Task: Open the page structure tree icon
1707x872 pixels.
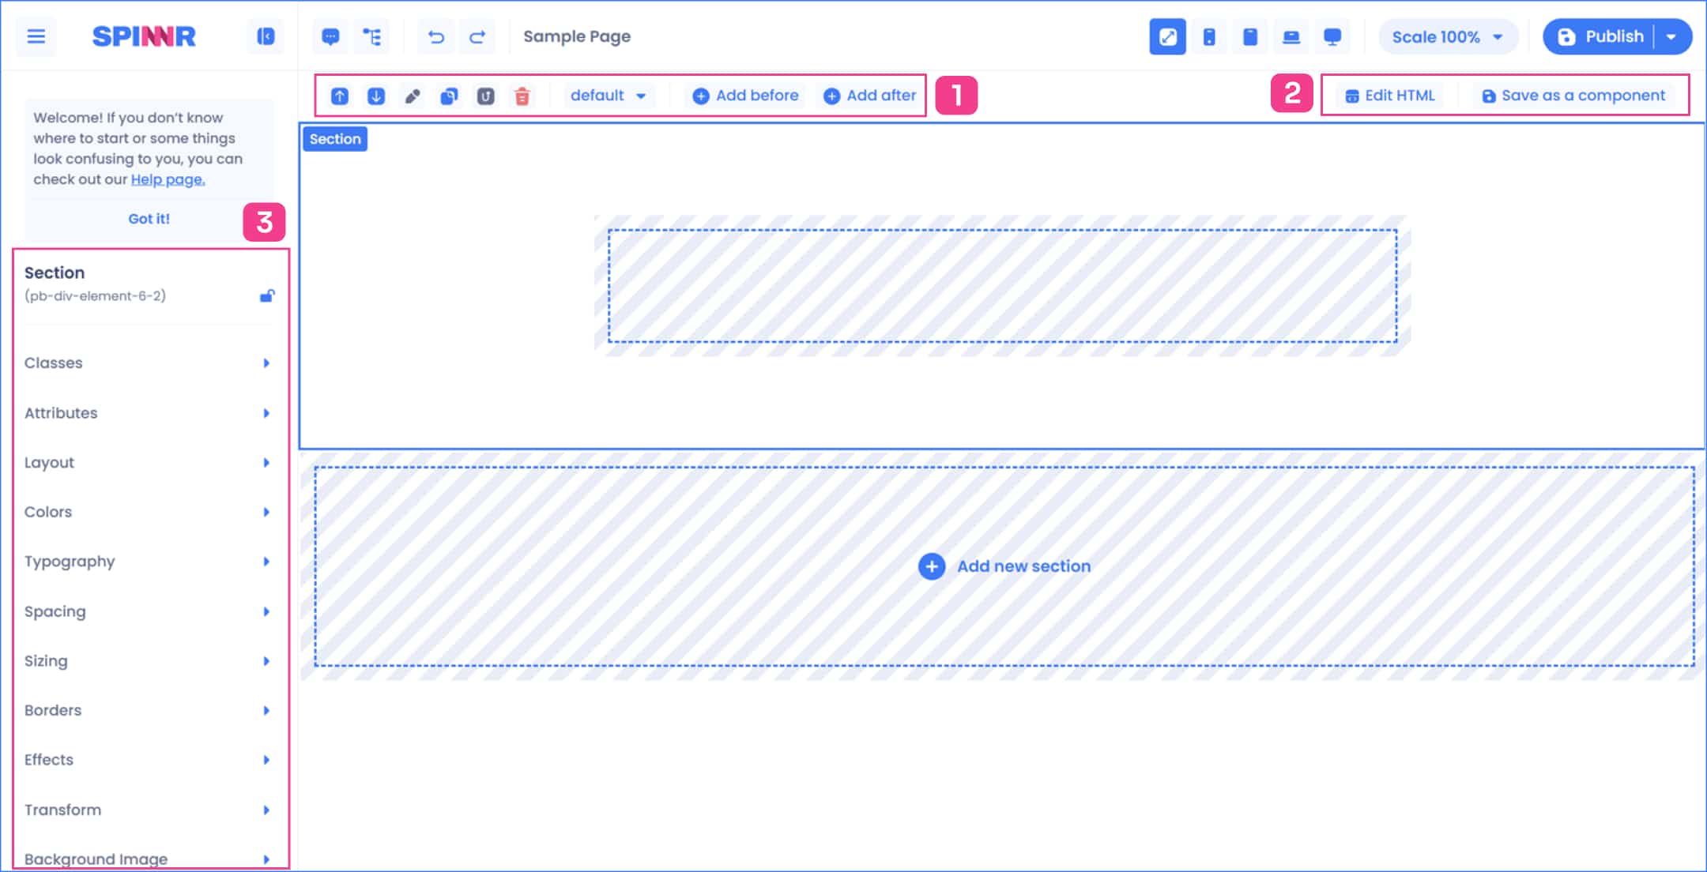Action: [371, 36]
